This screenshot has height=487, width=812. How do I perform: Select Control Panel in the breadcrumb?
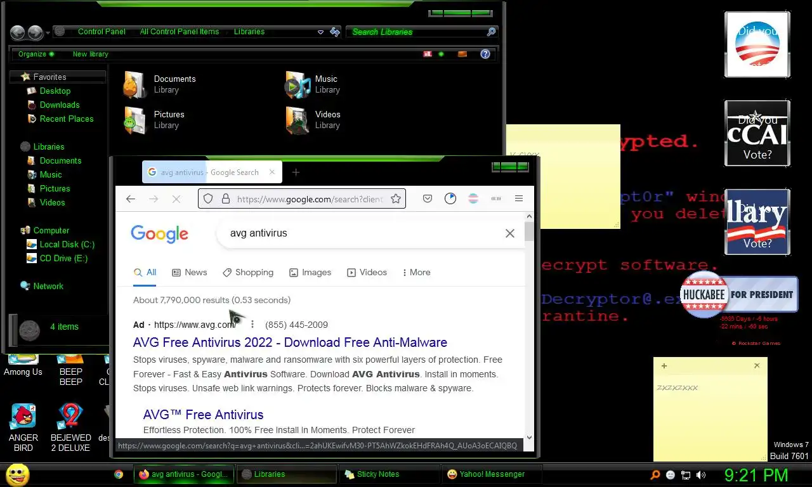pyautogui.click(x=101, y=32)
